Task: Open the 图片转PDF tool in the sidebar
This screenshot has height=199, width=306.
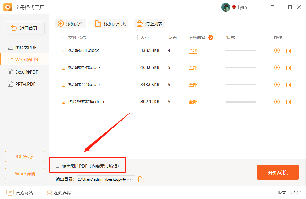Action: pos(24,47)
